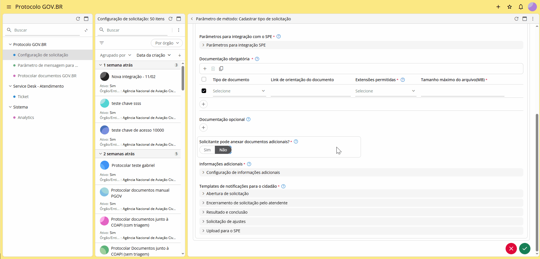540x259 pixels.
Task: Uncheck the document row checkbox
Action: pyautogui.click(x=204, y=91)
